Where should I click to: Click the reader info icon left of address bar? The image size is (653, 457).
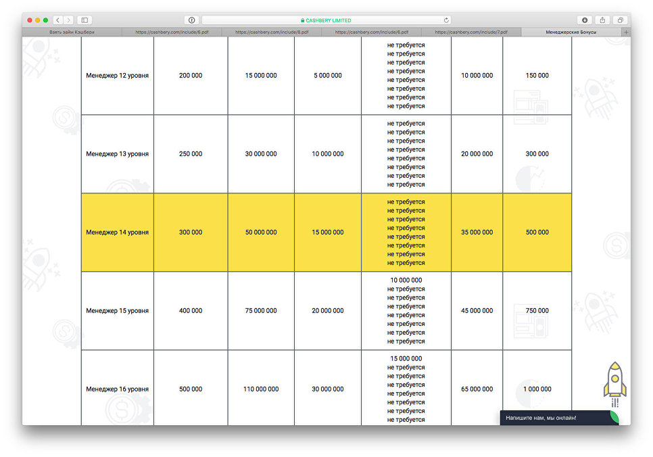coord(191,20)
